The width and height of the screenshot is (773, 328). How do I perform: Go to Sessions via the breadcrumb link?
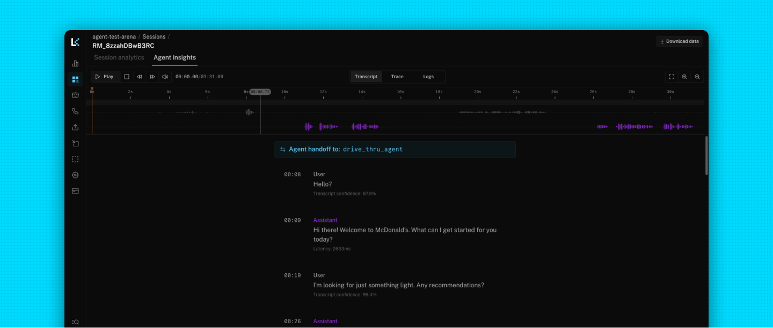point(154,37)
